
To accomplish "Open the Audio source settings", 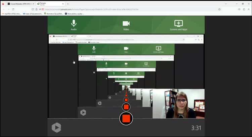I will coord(74,25).
